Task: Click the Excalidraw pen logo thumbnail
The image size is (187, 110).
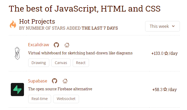Action: tap(17, 53)
